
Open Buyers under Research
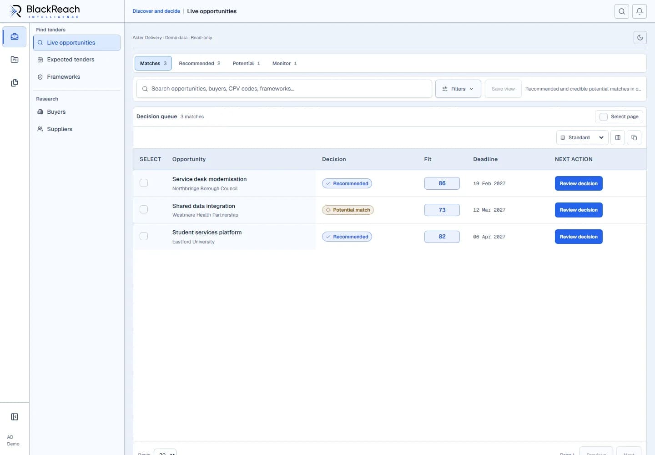pyautogui.click(x=76, y=112)
